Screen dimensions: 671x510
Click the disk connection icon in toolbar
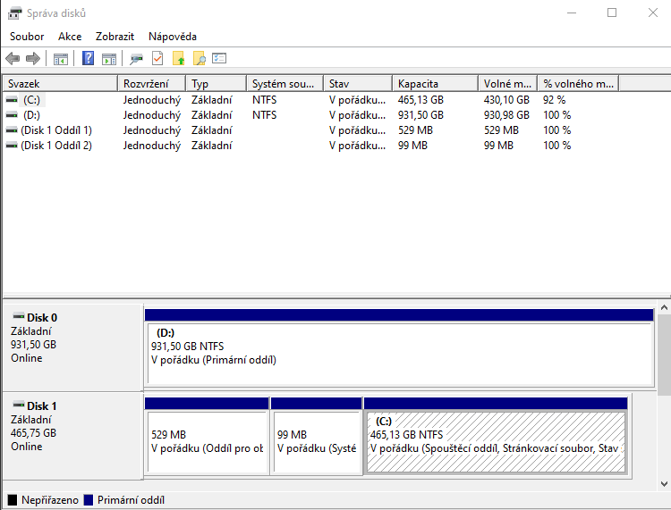tap(136, 59)
